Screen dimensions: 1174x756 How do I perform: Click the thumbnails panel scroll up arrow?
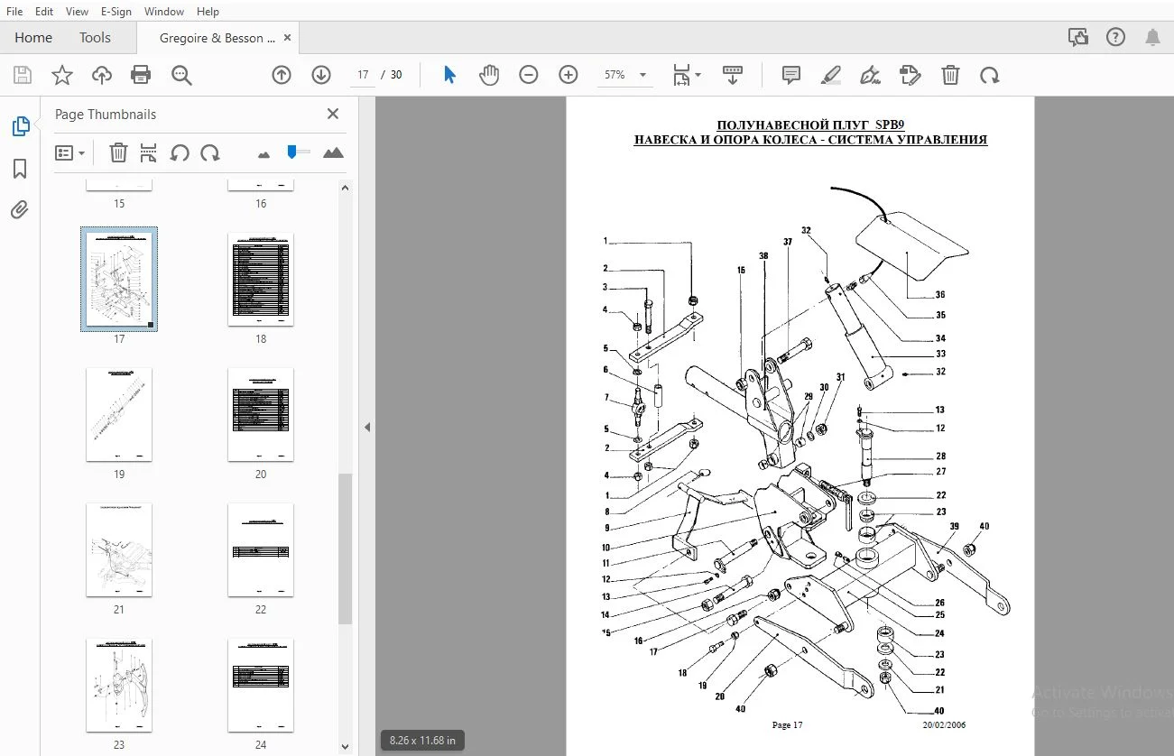point(345,187)
